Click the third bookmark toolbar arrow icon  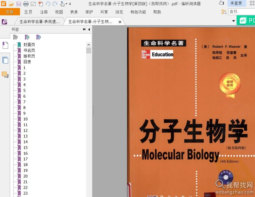tap(38, 37)
